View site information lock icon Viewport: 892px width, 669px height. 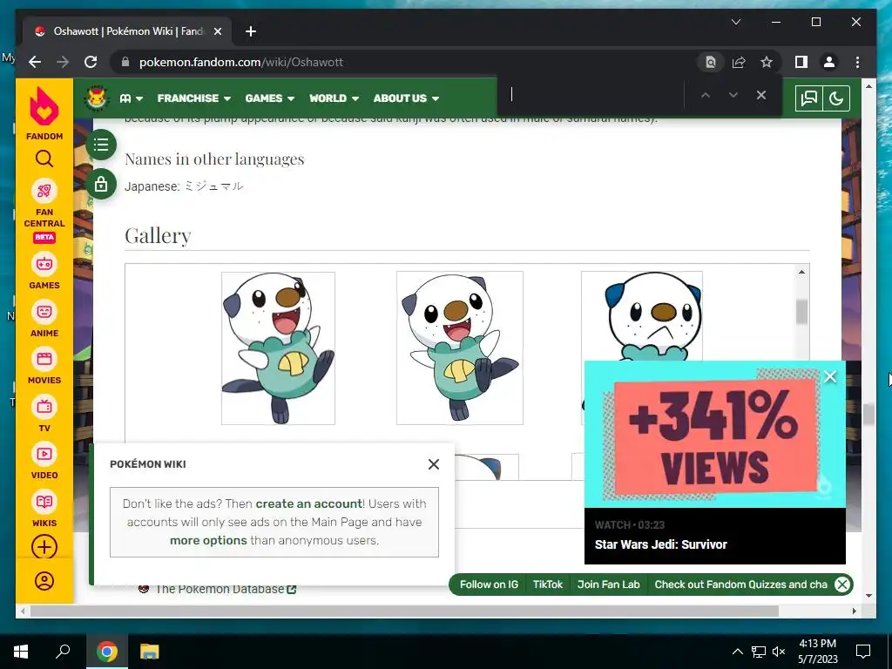(x=125, y=62)
